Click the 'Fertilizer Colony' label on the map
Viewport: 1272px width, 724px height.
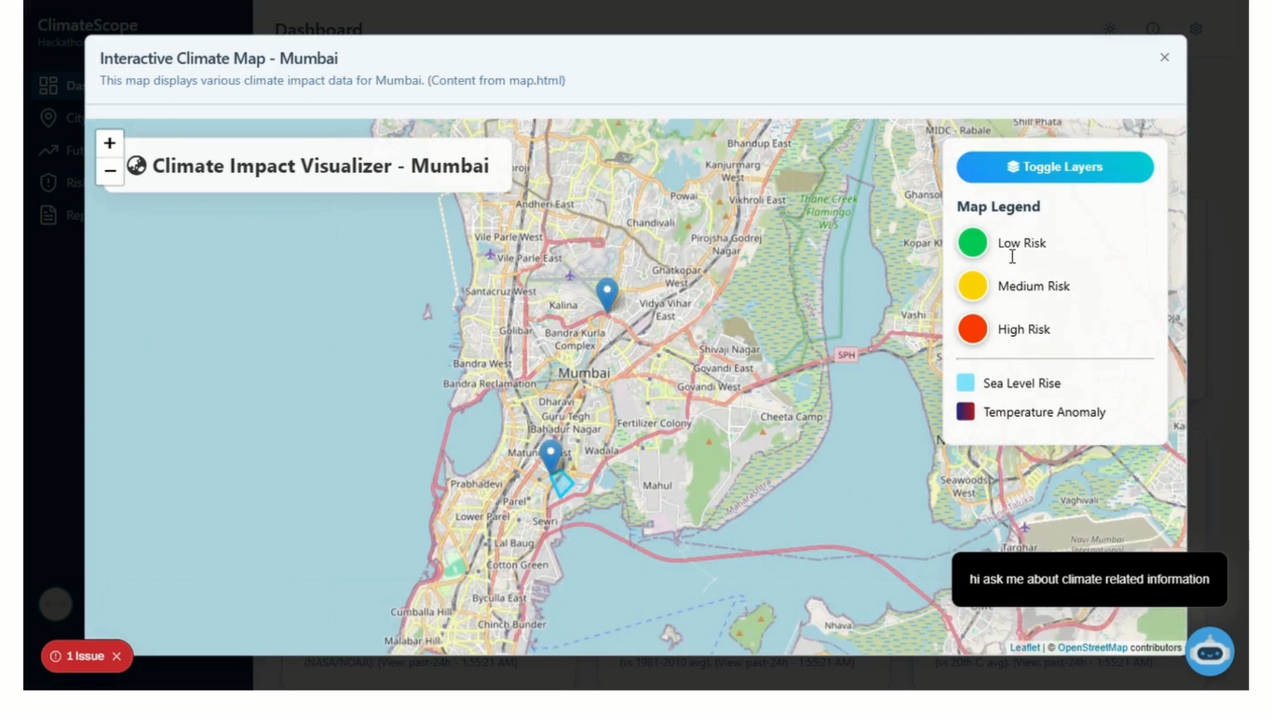pos(654,423)
